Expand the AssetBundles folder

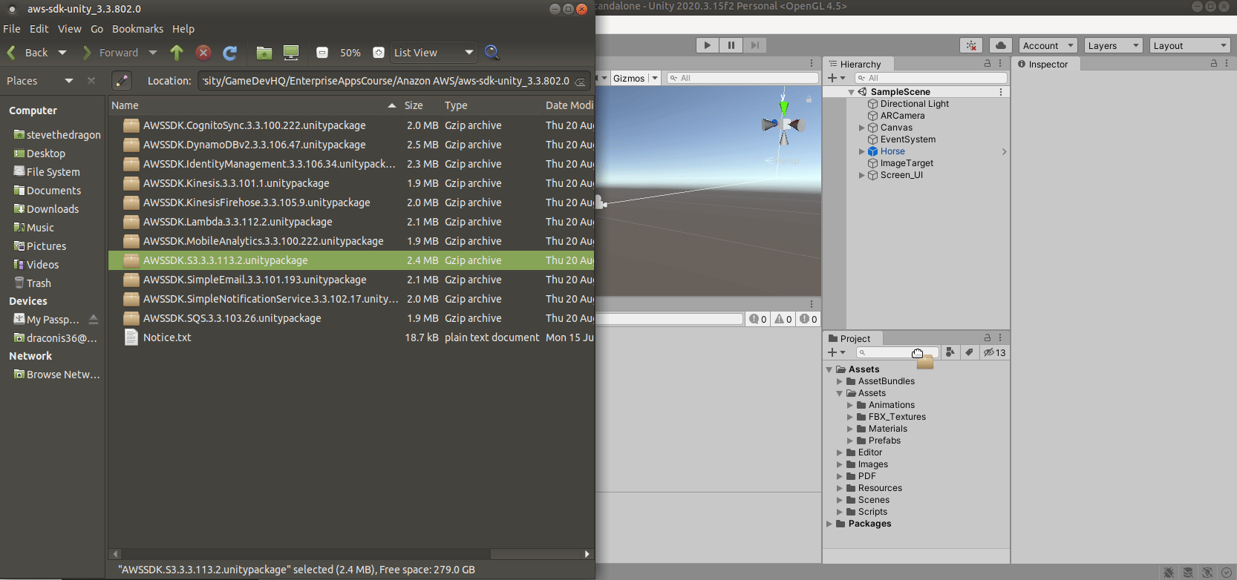[x=840, y=381]
